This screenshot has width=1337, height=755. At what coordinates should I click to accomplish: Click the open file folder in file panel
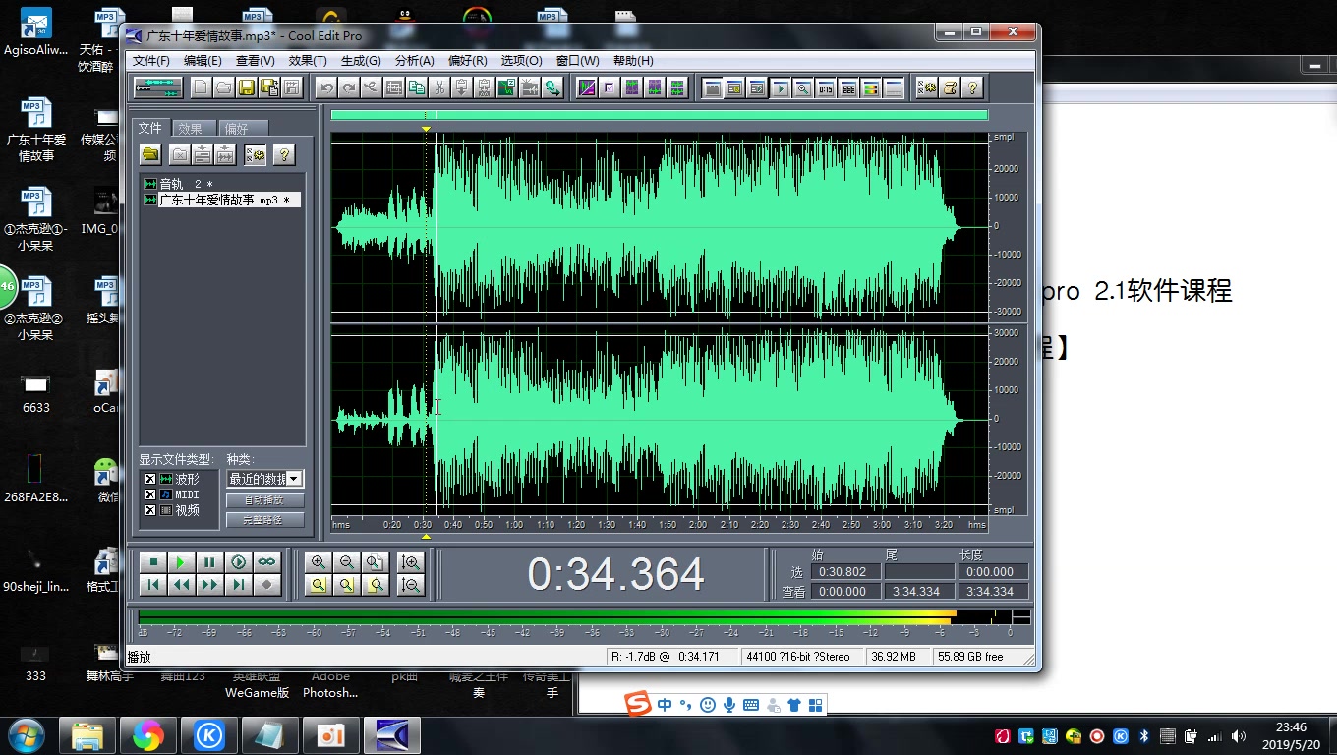(150, 154)
